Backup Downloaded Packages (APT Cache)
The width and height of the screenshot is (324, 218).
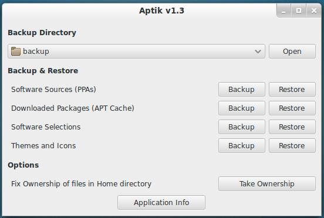click(242, 108)
